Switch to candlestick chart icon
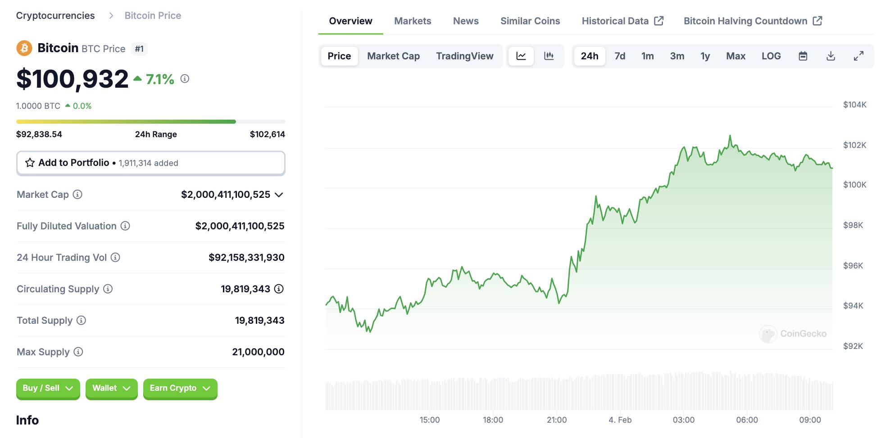Screen dimensions: 890x438 549,56
